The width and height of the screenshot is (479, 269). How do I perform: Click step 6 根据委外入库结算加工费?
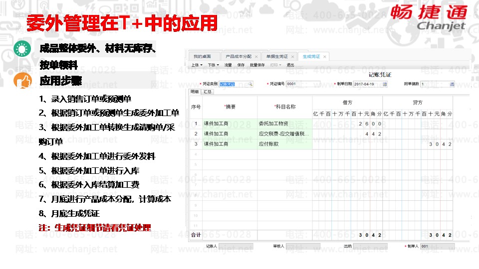coord(89,185)
